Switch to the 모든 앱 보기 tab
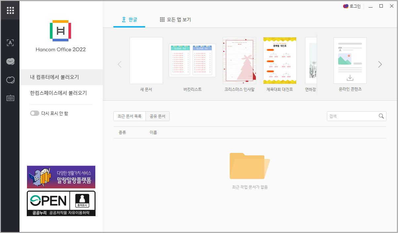 click(x=175, y=20)
